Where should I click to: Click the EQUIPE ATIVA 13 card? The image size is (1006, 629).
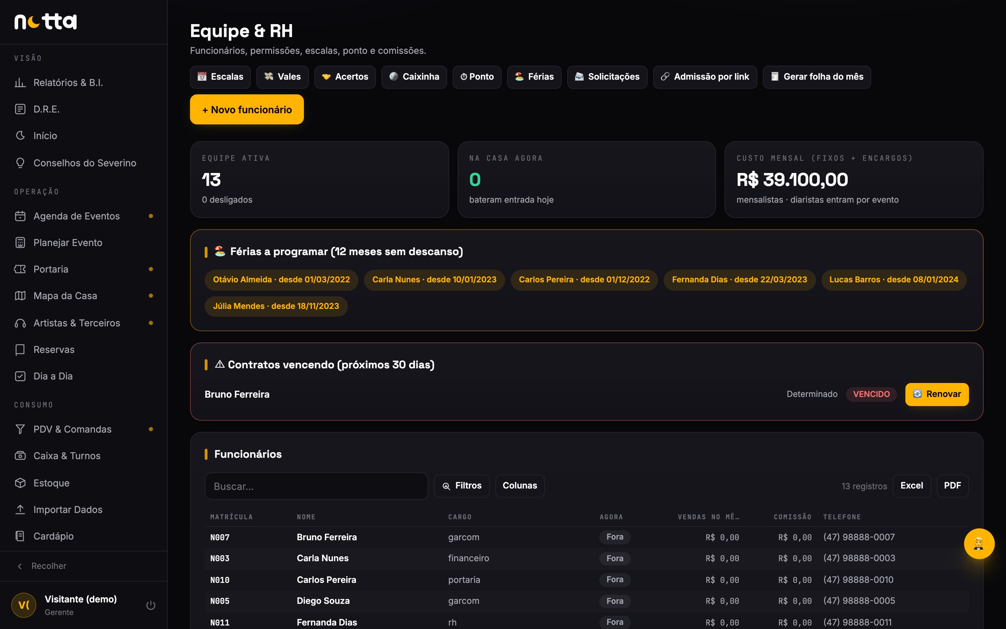coord(319,179)
